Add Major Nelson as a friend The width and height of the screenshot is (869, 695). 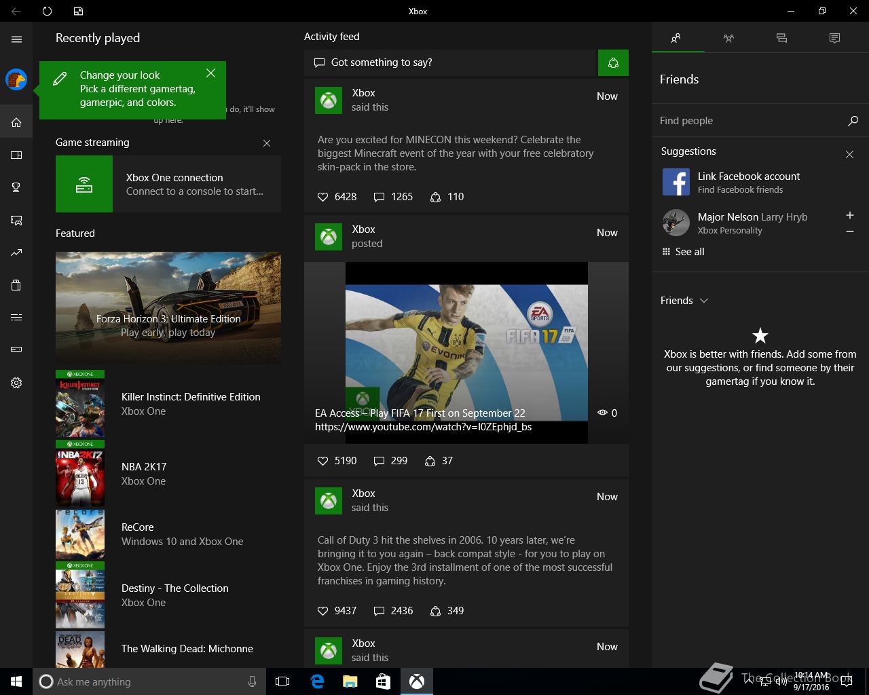849,215
